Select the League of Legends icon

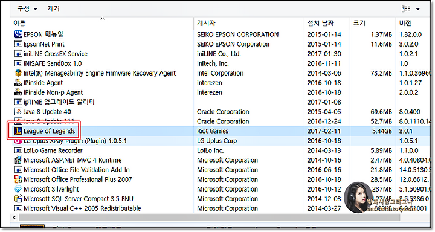[18, 130]
